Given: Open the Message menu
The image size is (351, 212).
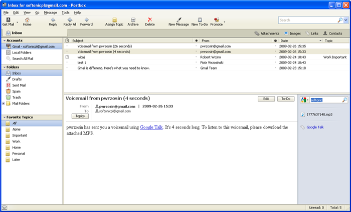Looking at the screenshot, I should (50, 12).
